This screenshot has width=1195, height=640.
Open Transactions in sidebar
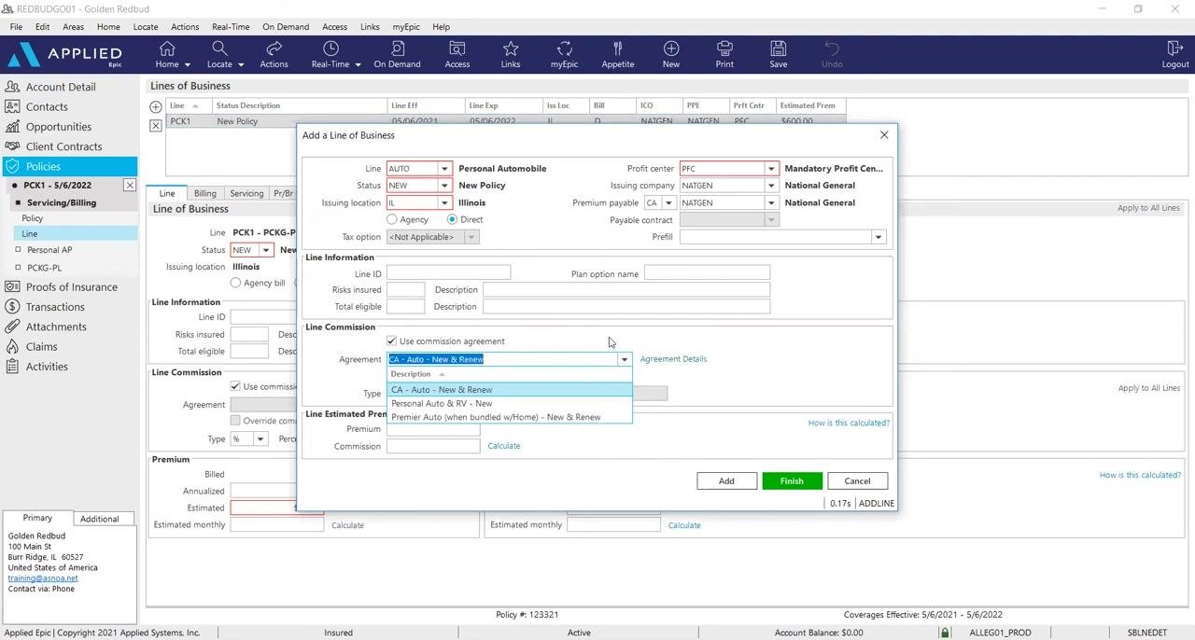coord(55,307)
